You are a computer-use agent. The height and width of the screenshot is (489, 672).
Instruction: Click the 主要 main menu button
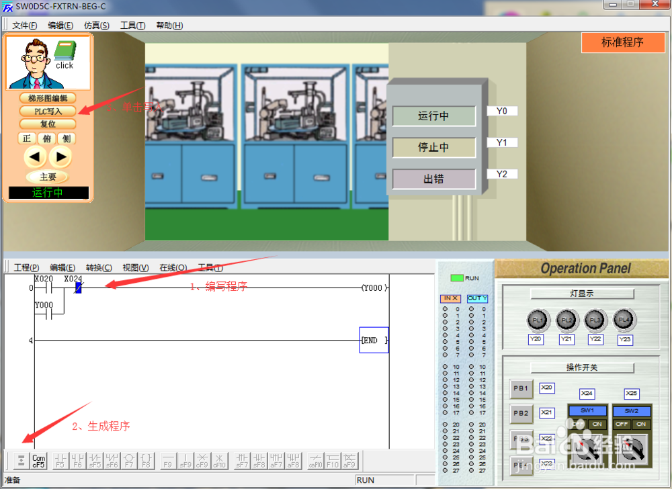click(x=48, y=177)
